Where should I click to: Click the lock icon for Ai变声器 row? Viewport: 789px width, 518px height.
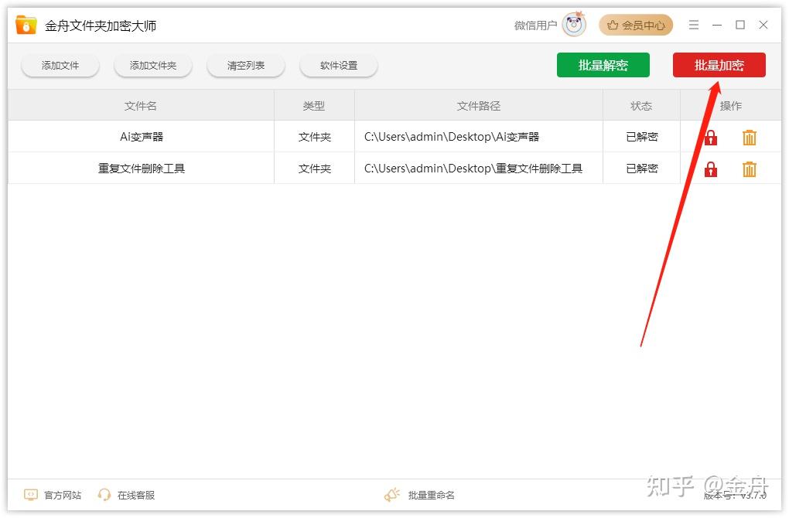click(711, 138)
